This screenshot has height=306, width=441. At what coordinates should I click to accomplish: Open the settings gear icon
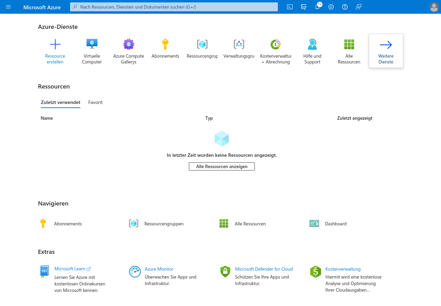tap(331, 7)
